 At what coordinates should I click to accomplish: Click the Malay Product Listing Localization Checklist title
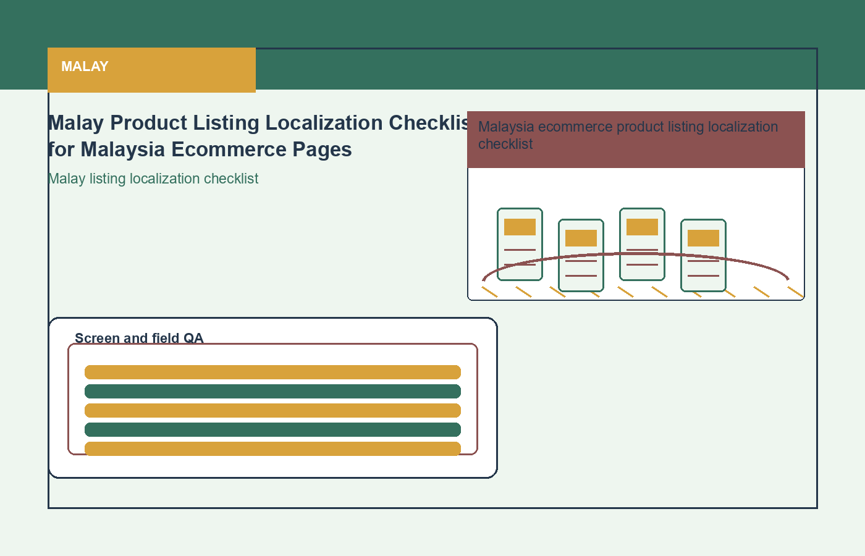pyautogui.click(x=259, y=136)
